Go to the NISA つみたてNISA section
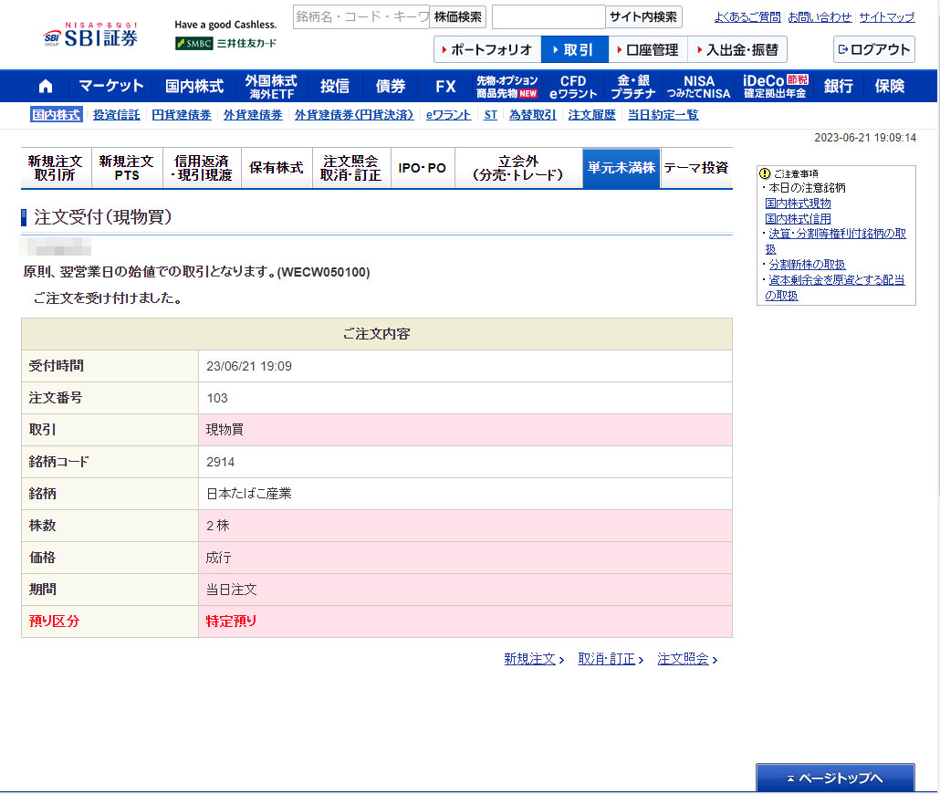The height and width of the screenshot is (794, 940). point(698,87)
